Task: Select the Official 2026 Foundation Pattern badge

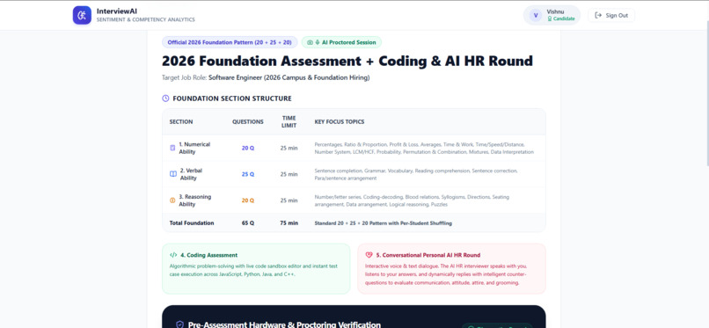Action: [230, 42]
